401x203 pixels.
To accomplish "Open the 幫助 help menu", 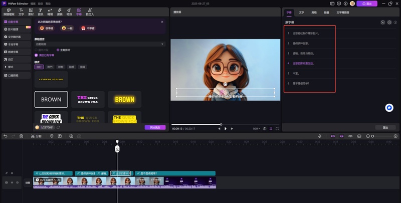I will click(48, 4).
